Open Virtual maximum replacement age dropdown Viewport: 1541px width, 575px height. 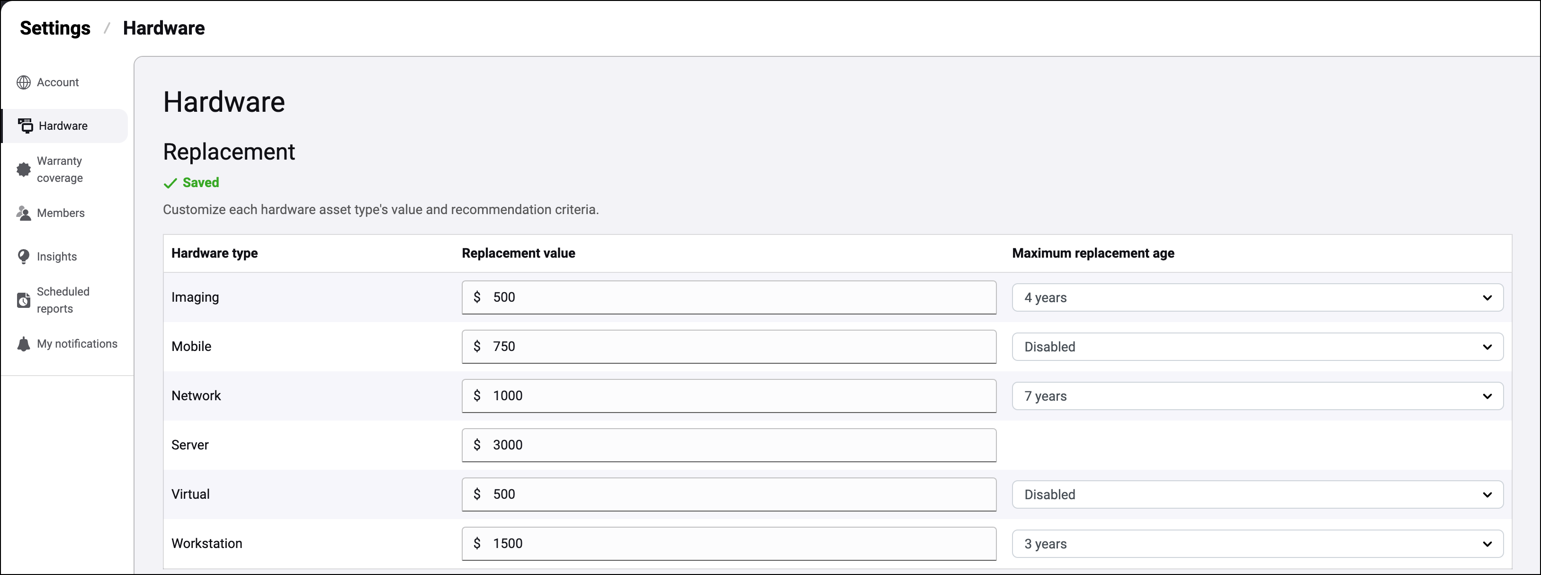click(x=1257, y=495)
